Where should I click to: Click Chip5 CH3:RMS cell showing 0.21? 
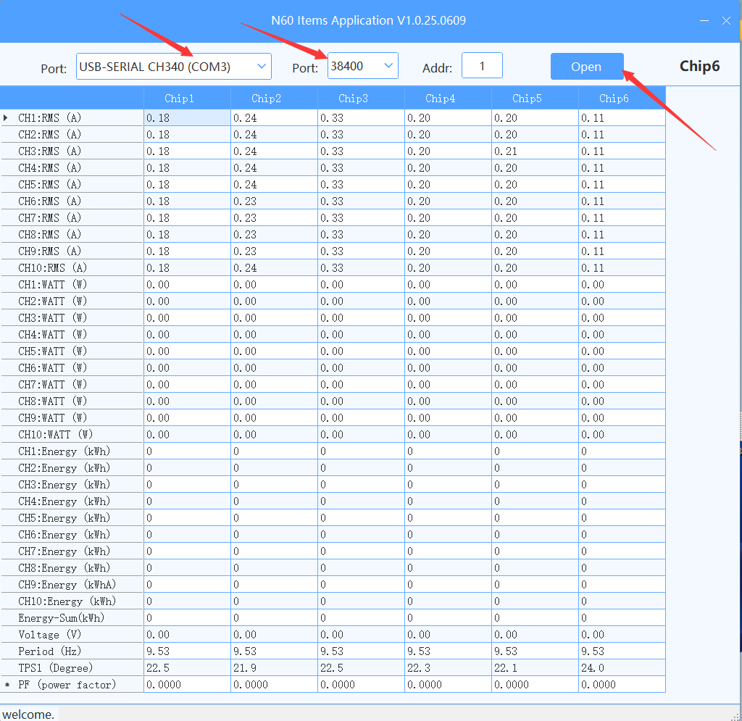click(x=535, y=151)
